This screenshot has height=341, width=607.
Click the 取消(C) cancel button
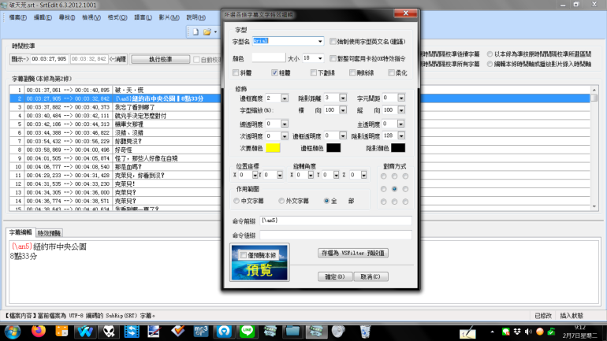[x=371, y=277]
